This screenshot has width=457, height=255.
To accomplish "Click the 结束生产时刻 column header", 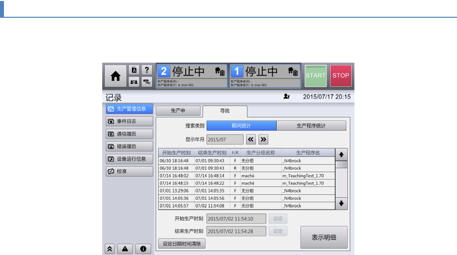I will (212, 153).
